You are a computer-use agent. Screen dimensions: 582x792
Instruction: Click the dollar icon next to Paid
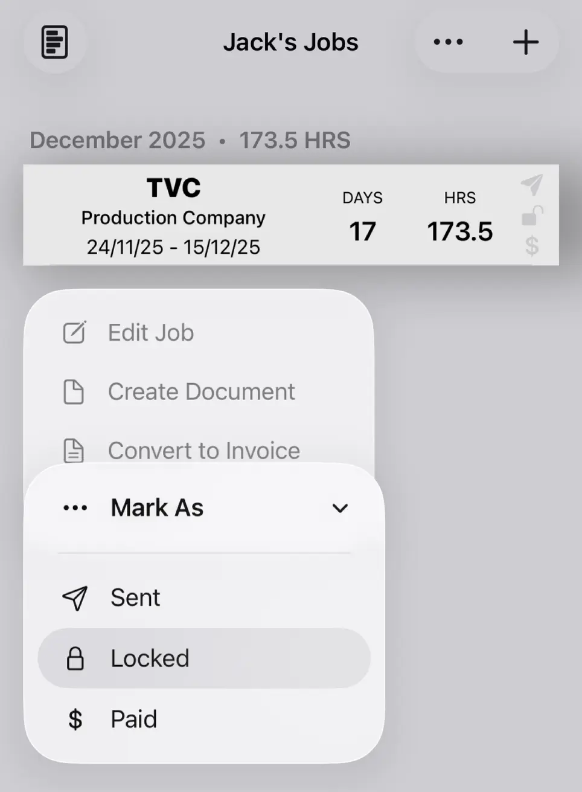pos(74,719)
